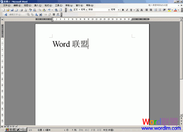This screenshot has height=132, width=183.
Task: Click the ruler tab selector corner button
Action: pos(2,19)
